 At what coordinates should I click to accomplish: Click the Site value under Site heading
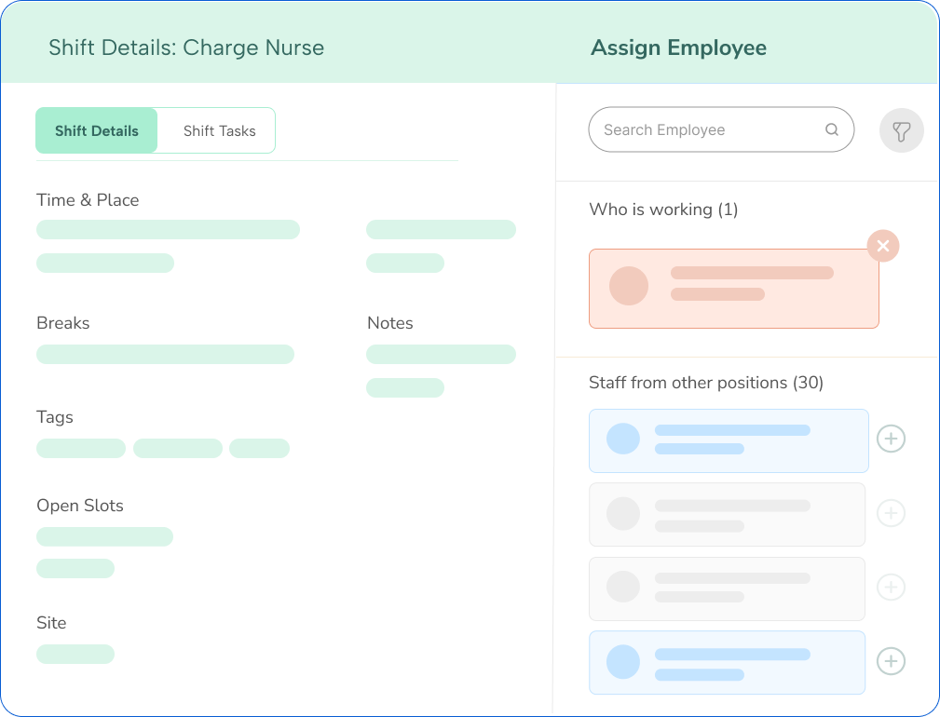pos(75,655)
